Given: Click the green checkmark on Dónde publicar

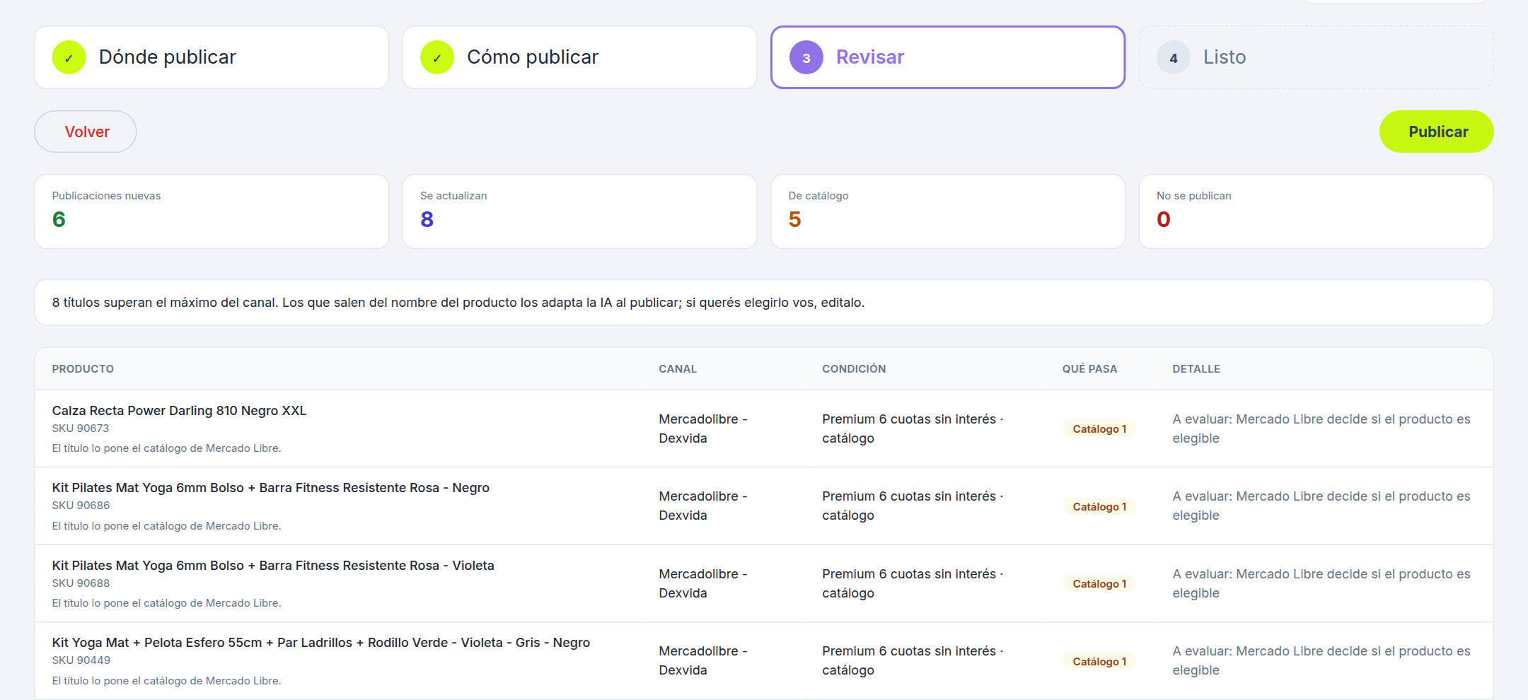Looking at the screenshot, I should click(69, 57).
